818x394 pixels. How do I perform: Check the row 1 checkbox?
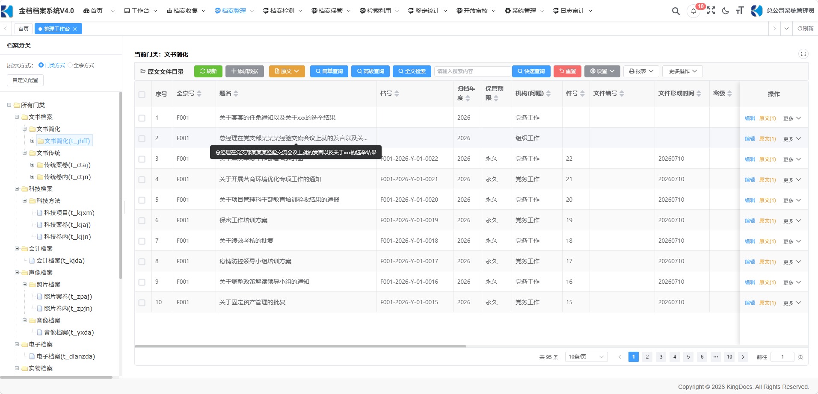142,118
